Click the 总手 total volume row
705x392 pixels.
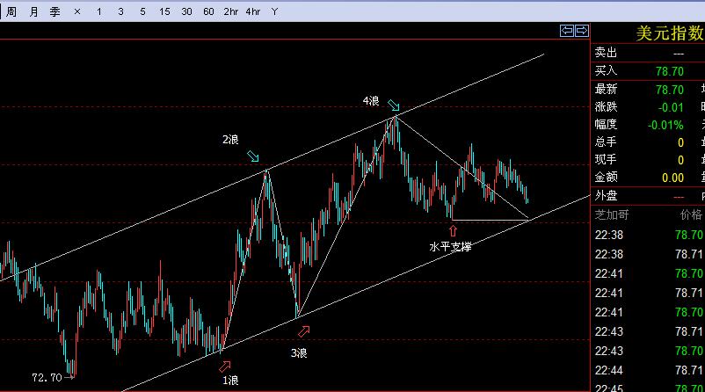click(x=648, y=142)
